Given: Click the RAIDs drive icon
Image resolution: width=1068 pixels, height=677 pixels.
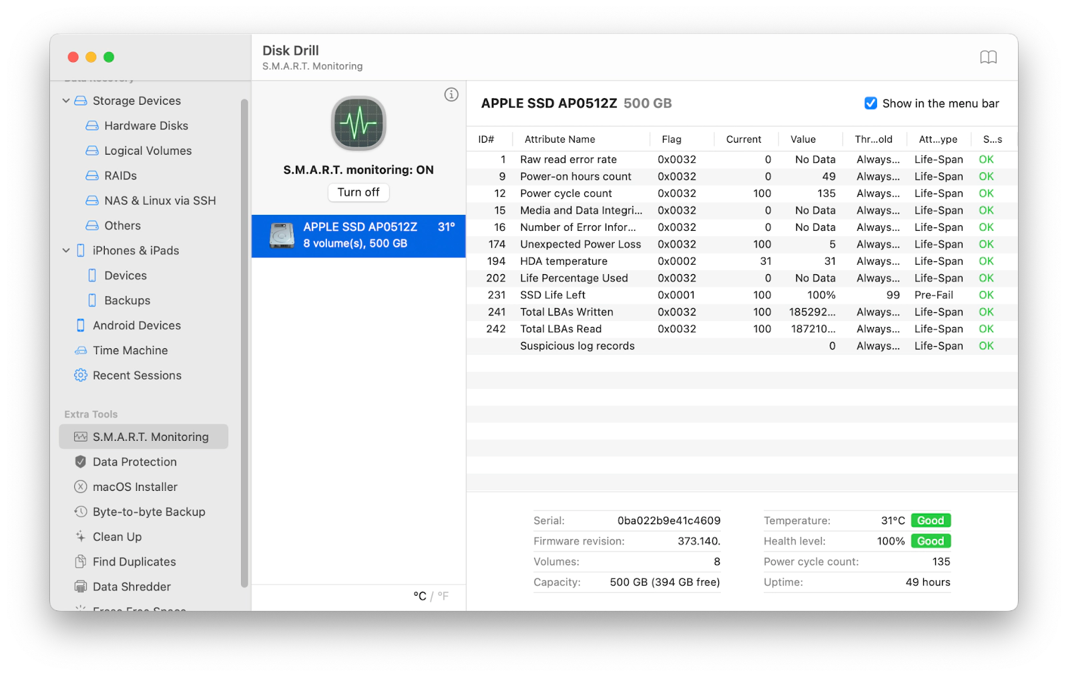Looking at the screenshot, I should point(92,175).
